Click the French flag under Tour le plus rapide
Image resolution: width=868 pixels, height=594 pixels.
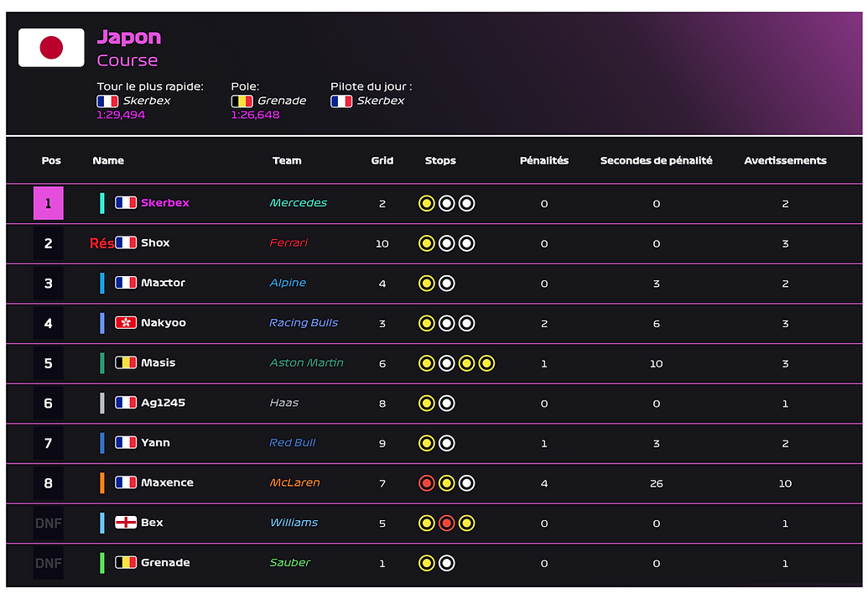(107, 102)
